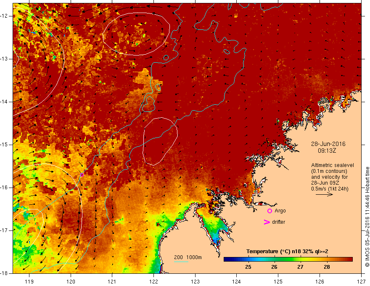
Task: Click the 25 label on temperature scale
Action: 248,267
